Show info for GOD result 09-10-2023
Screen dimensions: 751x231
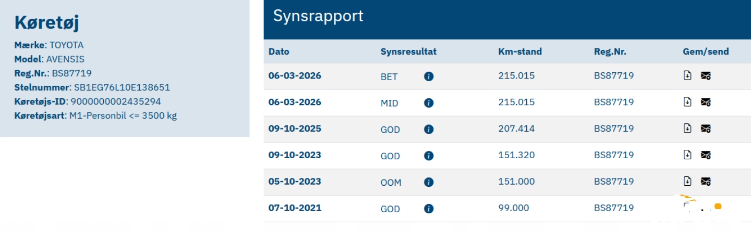point(429,156)
